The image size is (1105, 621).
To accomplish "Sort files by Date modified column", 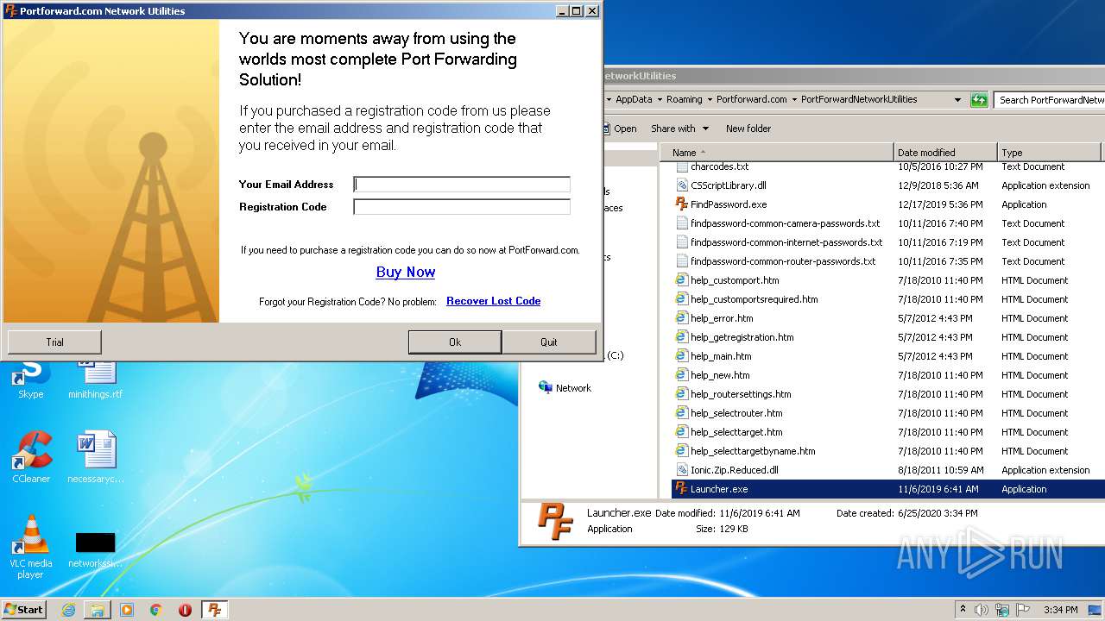I will 945,152.
